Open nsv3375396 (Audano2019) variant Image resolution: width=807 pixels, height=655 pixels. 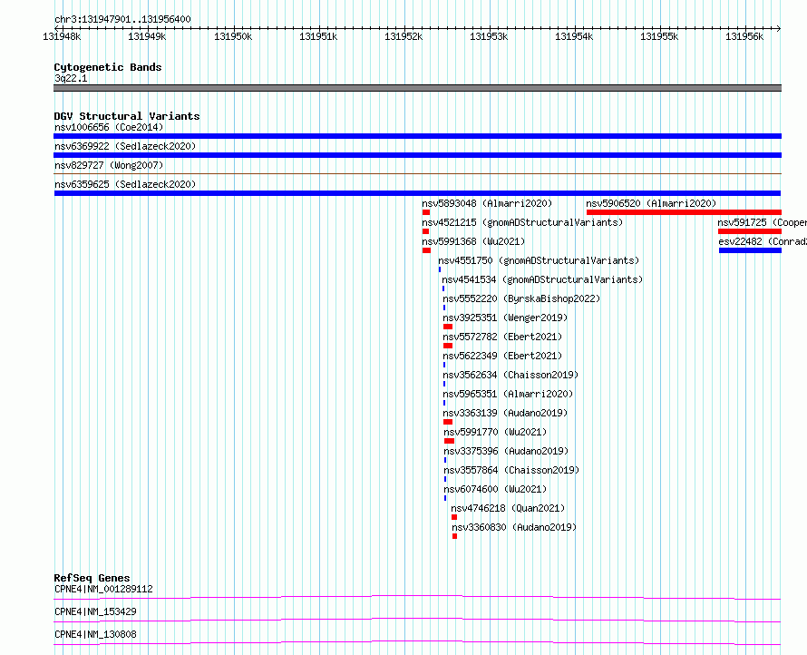(507, 451)
